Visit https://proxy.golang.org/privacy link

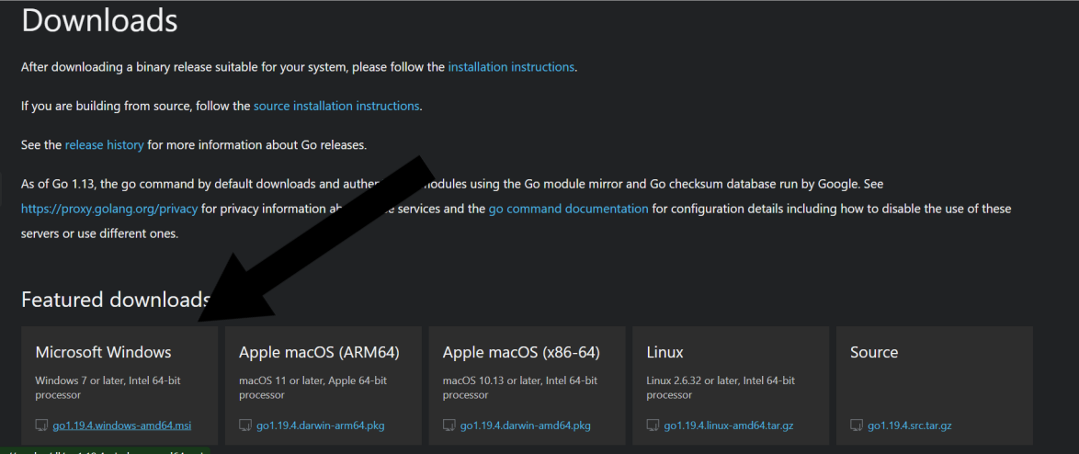109,209
